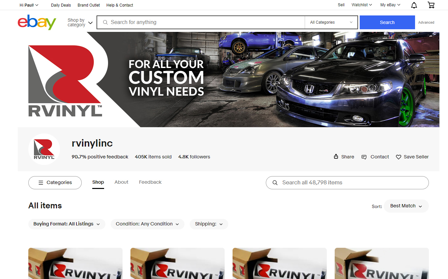
Task: Open Help & Contact link
Action: [120, 5]
